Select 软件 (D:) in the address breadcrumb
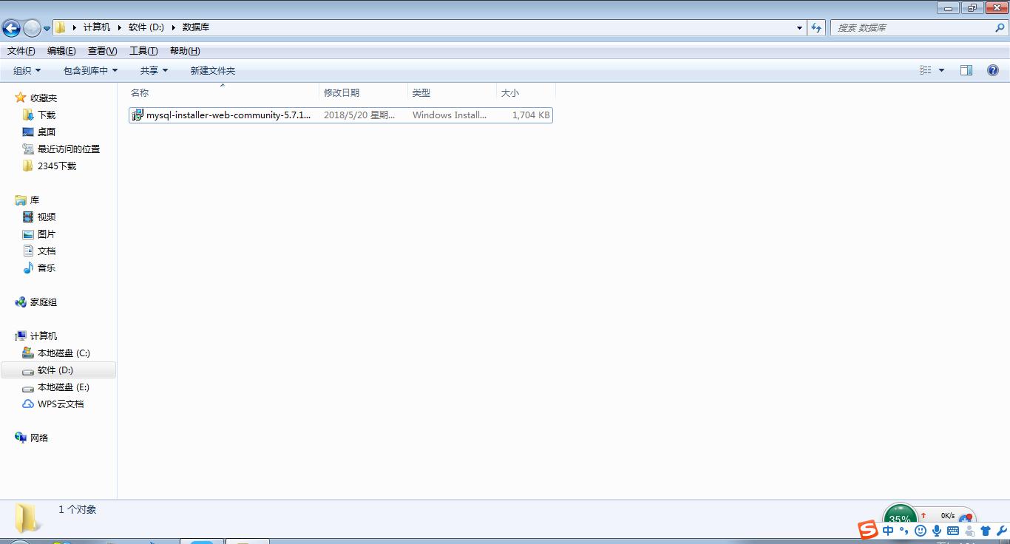1010x544 pixels. coord(146,27)
